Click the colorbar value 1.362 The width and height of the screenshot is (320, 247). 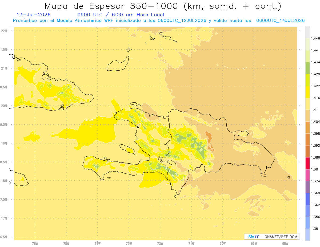(315, 205)
